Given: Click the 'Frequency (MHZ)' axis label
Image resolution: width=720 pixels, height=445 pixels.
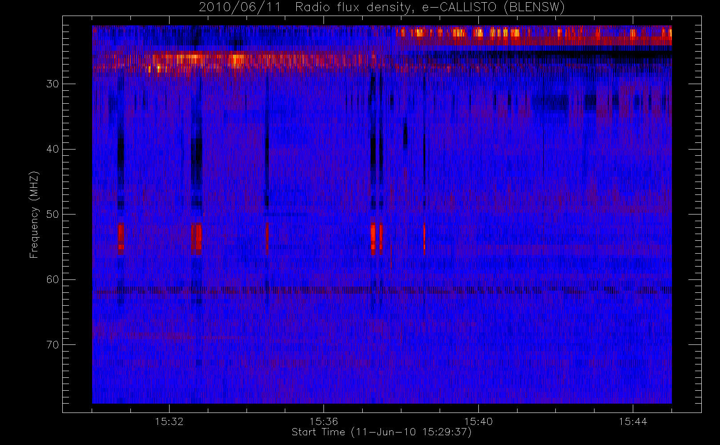Looking at the screenshot, I should tap(34, 214).
